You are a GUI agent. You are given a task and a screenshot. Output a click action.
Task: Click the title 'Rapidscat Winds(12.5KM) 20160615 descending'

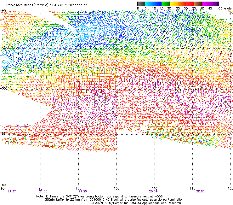click(x=47, y=5)
